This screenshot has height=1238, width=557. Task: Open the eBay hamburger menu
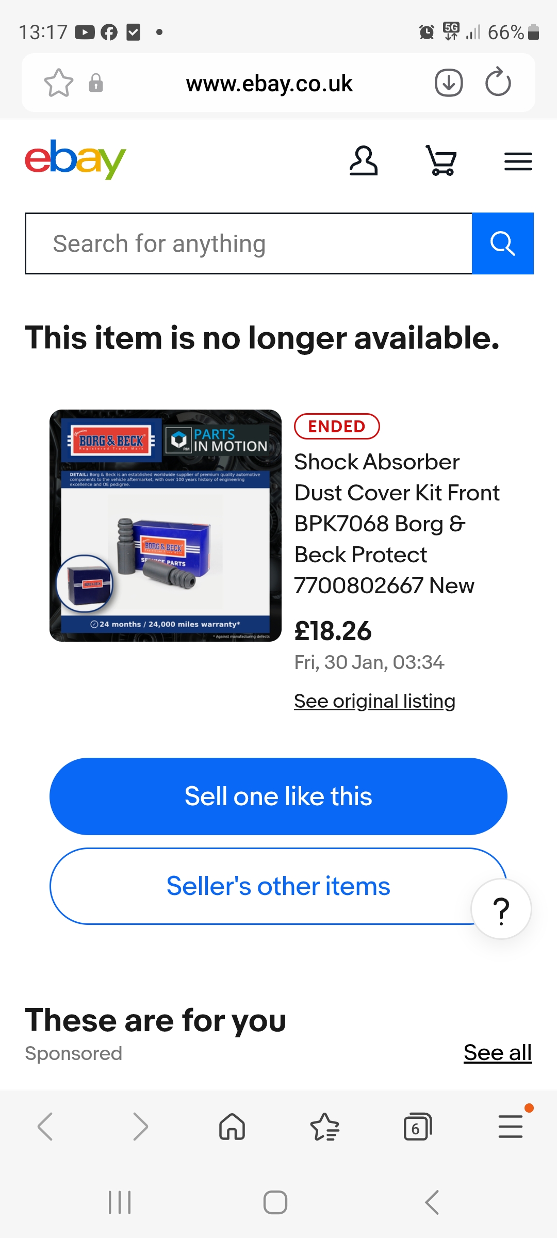pos(518,161)
